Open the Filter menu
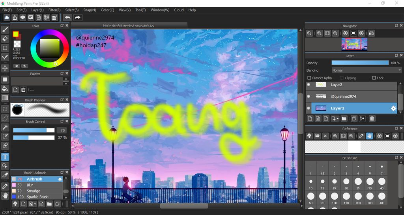 (x=54, y=10)
